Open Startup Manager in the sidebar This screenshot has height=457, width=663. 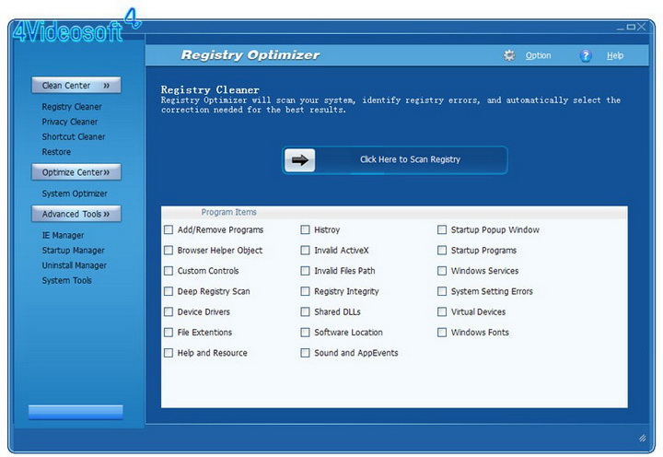coord(73,251)
